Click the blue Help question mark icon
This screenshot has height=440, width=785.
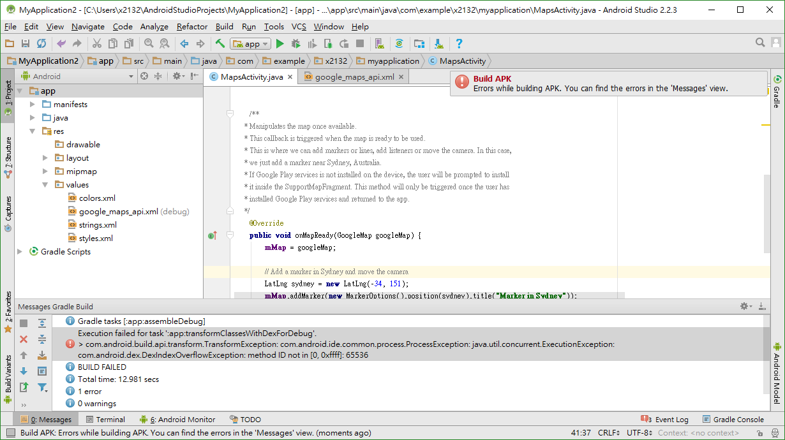coord(459,43)
